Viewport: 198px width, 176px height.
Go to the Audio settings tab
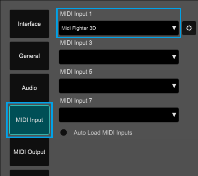pos(29,88)
